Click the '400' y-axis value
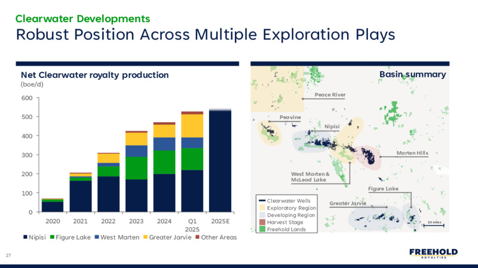The width and height of the screenshot is (478, 268). tap(27, 136)
